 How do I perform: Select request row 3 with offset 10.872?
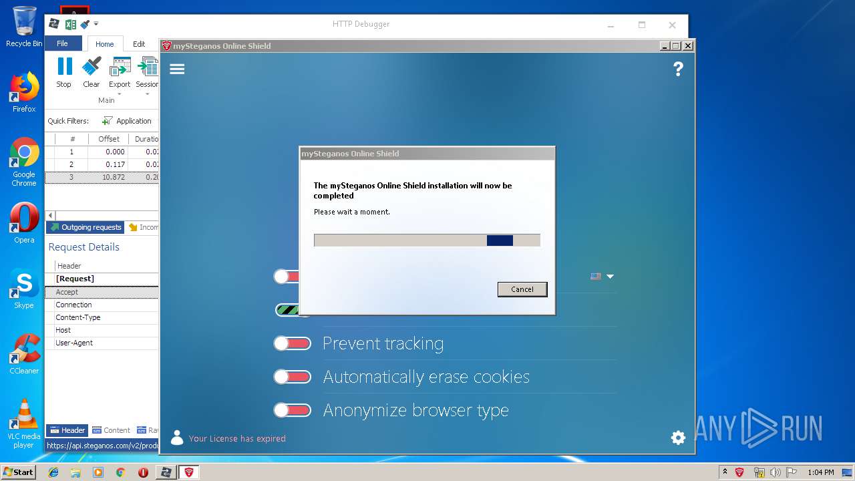point(102,177)
